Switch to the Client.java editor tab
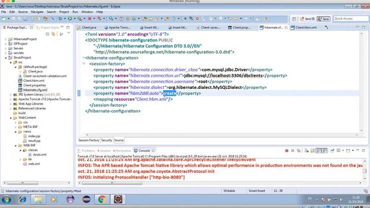The height and width of the screenshot is (208, 370). 87,28
